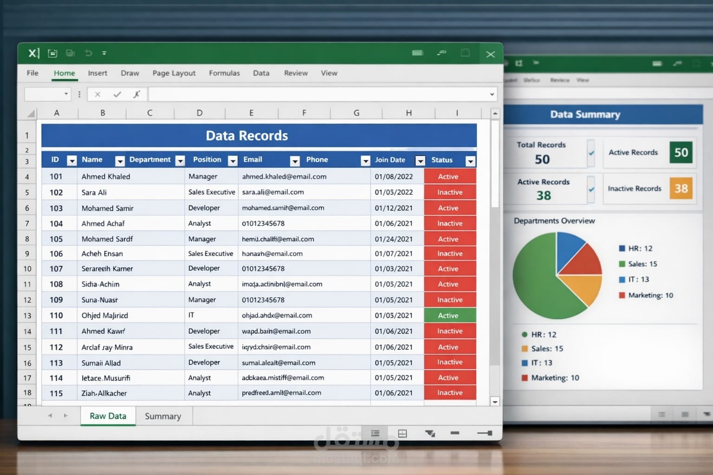Screen dimensions: 713x475
Task: Open the Department column filter dropdown
Action: coord(180,160)
